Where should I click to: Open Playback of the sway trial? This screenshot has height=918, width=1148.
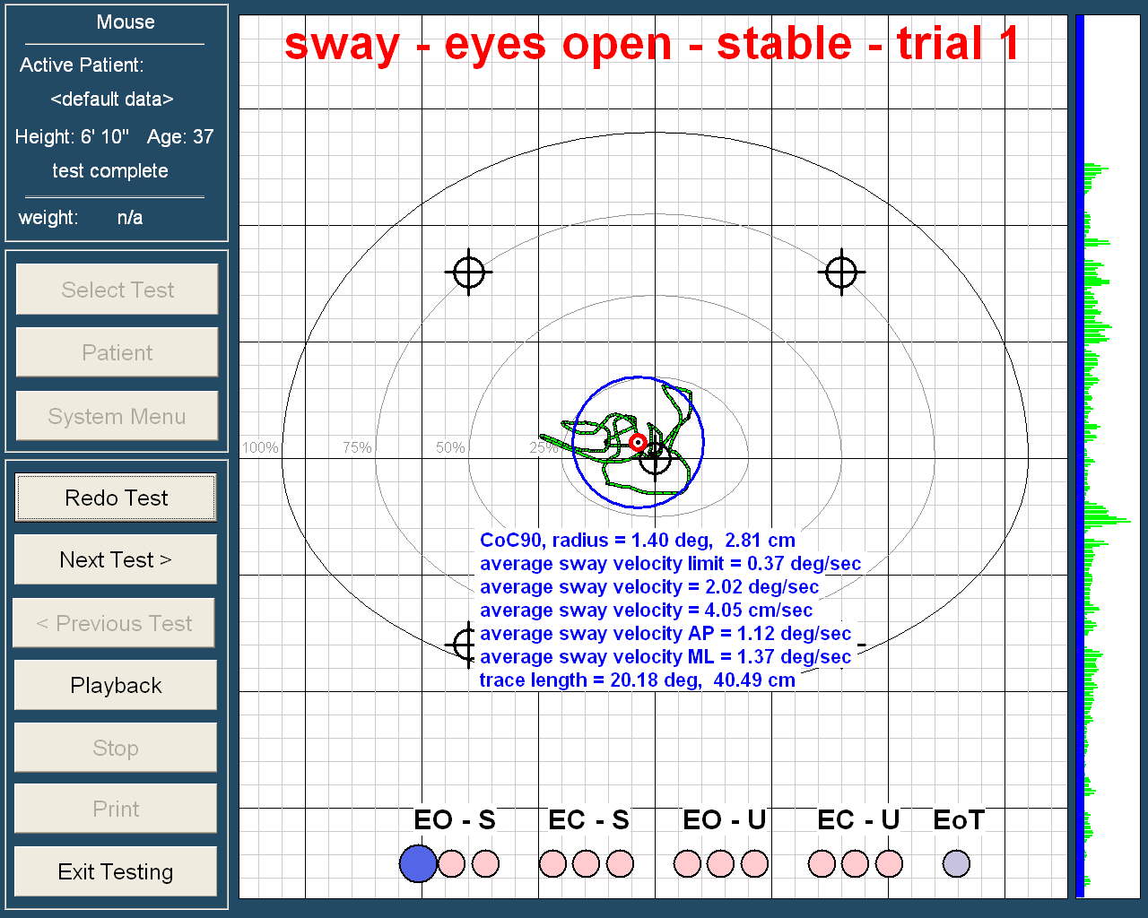116,686
